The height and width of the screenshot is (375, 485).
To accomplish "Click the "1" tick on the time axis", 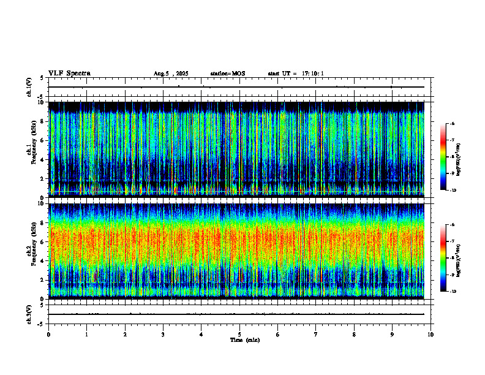I will tap(86, 335).
